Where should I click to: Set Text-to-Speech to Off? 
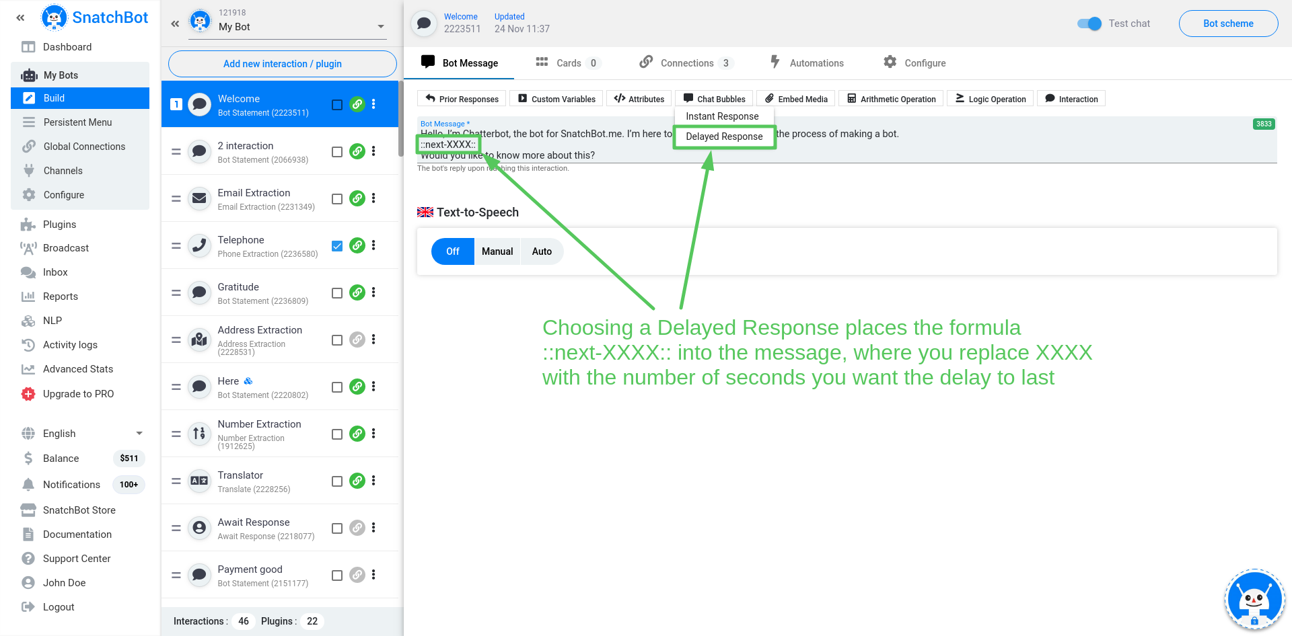point(452,251)
